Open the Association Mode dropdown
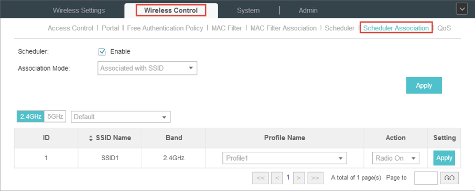475x191 pixels. point(147,69)
